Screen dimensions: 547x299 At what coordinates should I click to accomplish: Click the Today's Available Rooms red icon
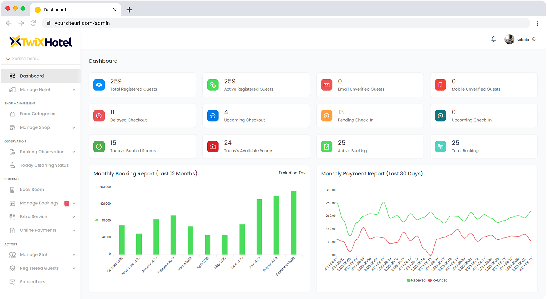[x=212, y=147]
